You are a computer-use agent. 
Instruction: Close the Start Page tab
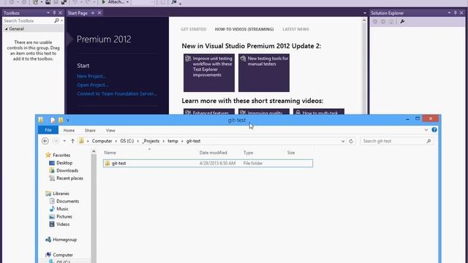pyautogui.click(x=99, y=13)
